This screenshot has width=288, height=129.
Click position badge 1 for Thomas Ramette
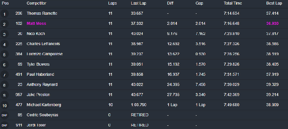[4, 14]
